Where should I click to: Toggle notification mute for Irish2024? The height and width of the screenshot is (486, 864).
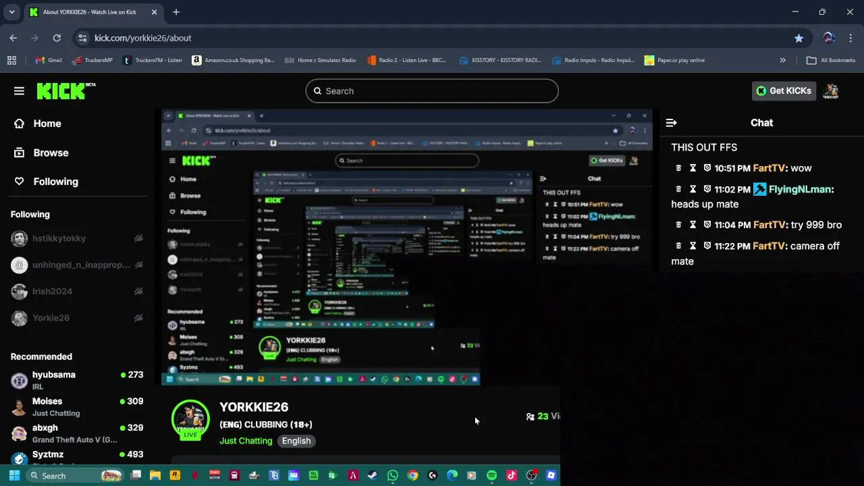point(138,291)
